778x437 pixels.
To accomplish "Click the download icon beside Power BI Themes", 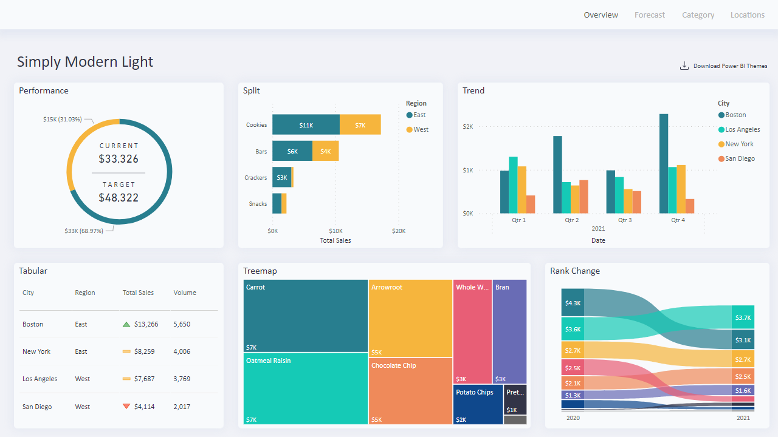I will (x=684, y=65).
